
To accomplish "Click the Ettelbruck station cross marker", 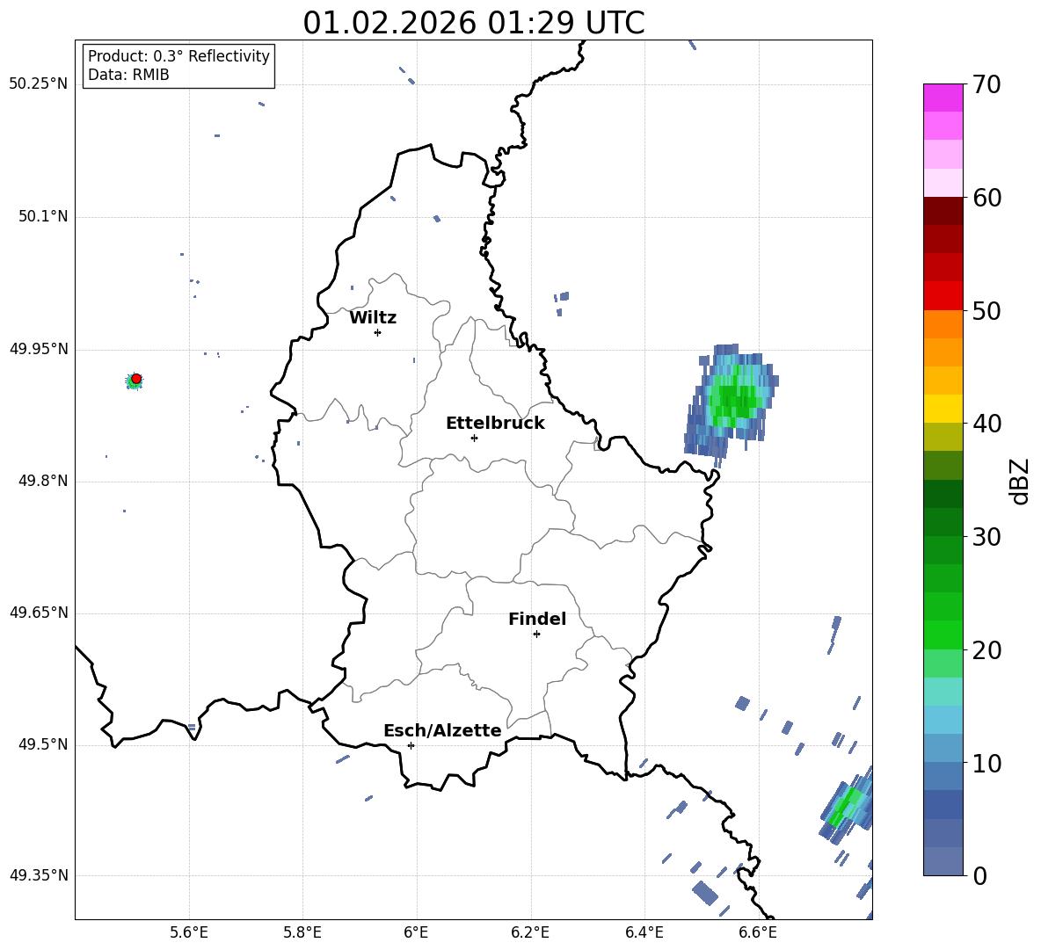I will (474, 438).
